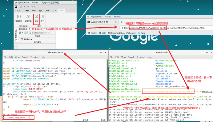The height and width of the screenshot is (122, 213).
Task: Select the 帮助 ribbon tab
Action: [x=62, y=10]
